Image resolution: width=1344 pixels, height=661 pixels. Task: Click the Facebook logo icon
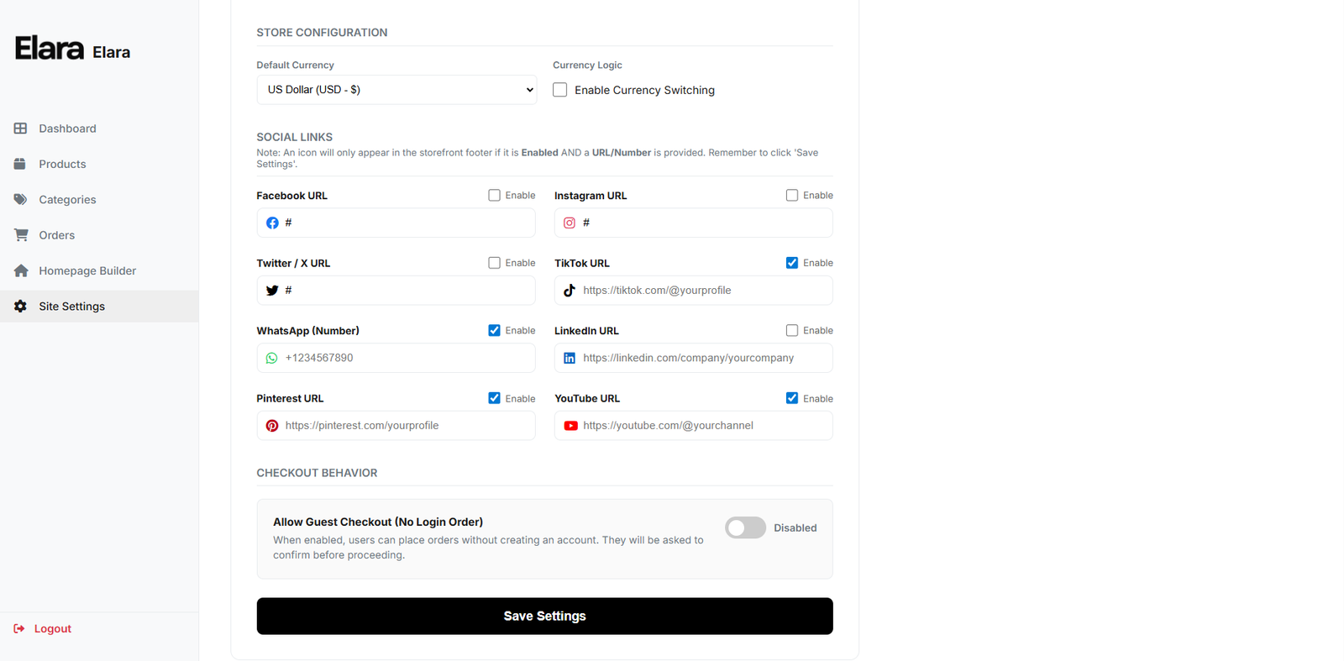click(272, 223)
